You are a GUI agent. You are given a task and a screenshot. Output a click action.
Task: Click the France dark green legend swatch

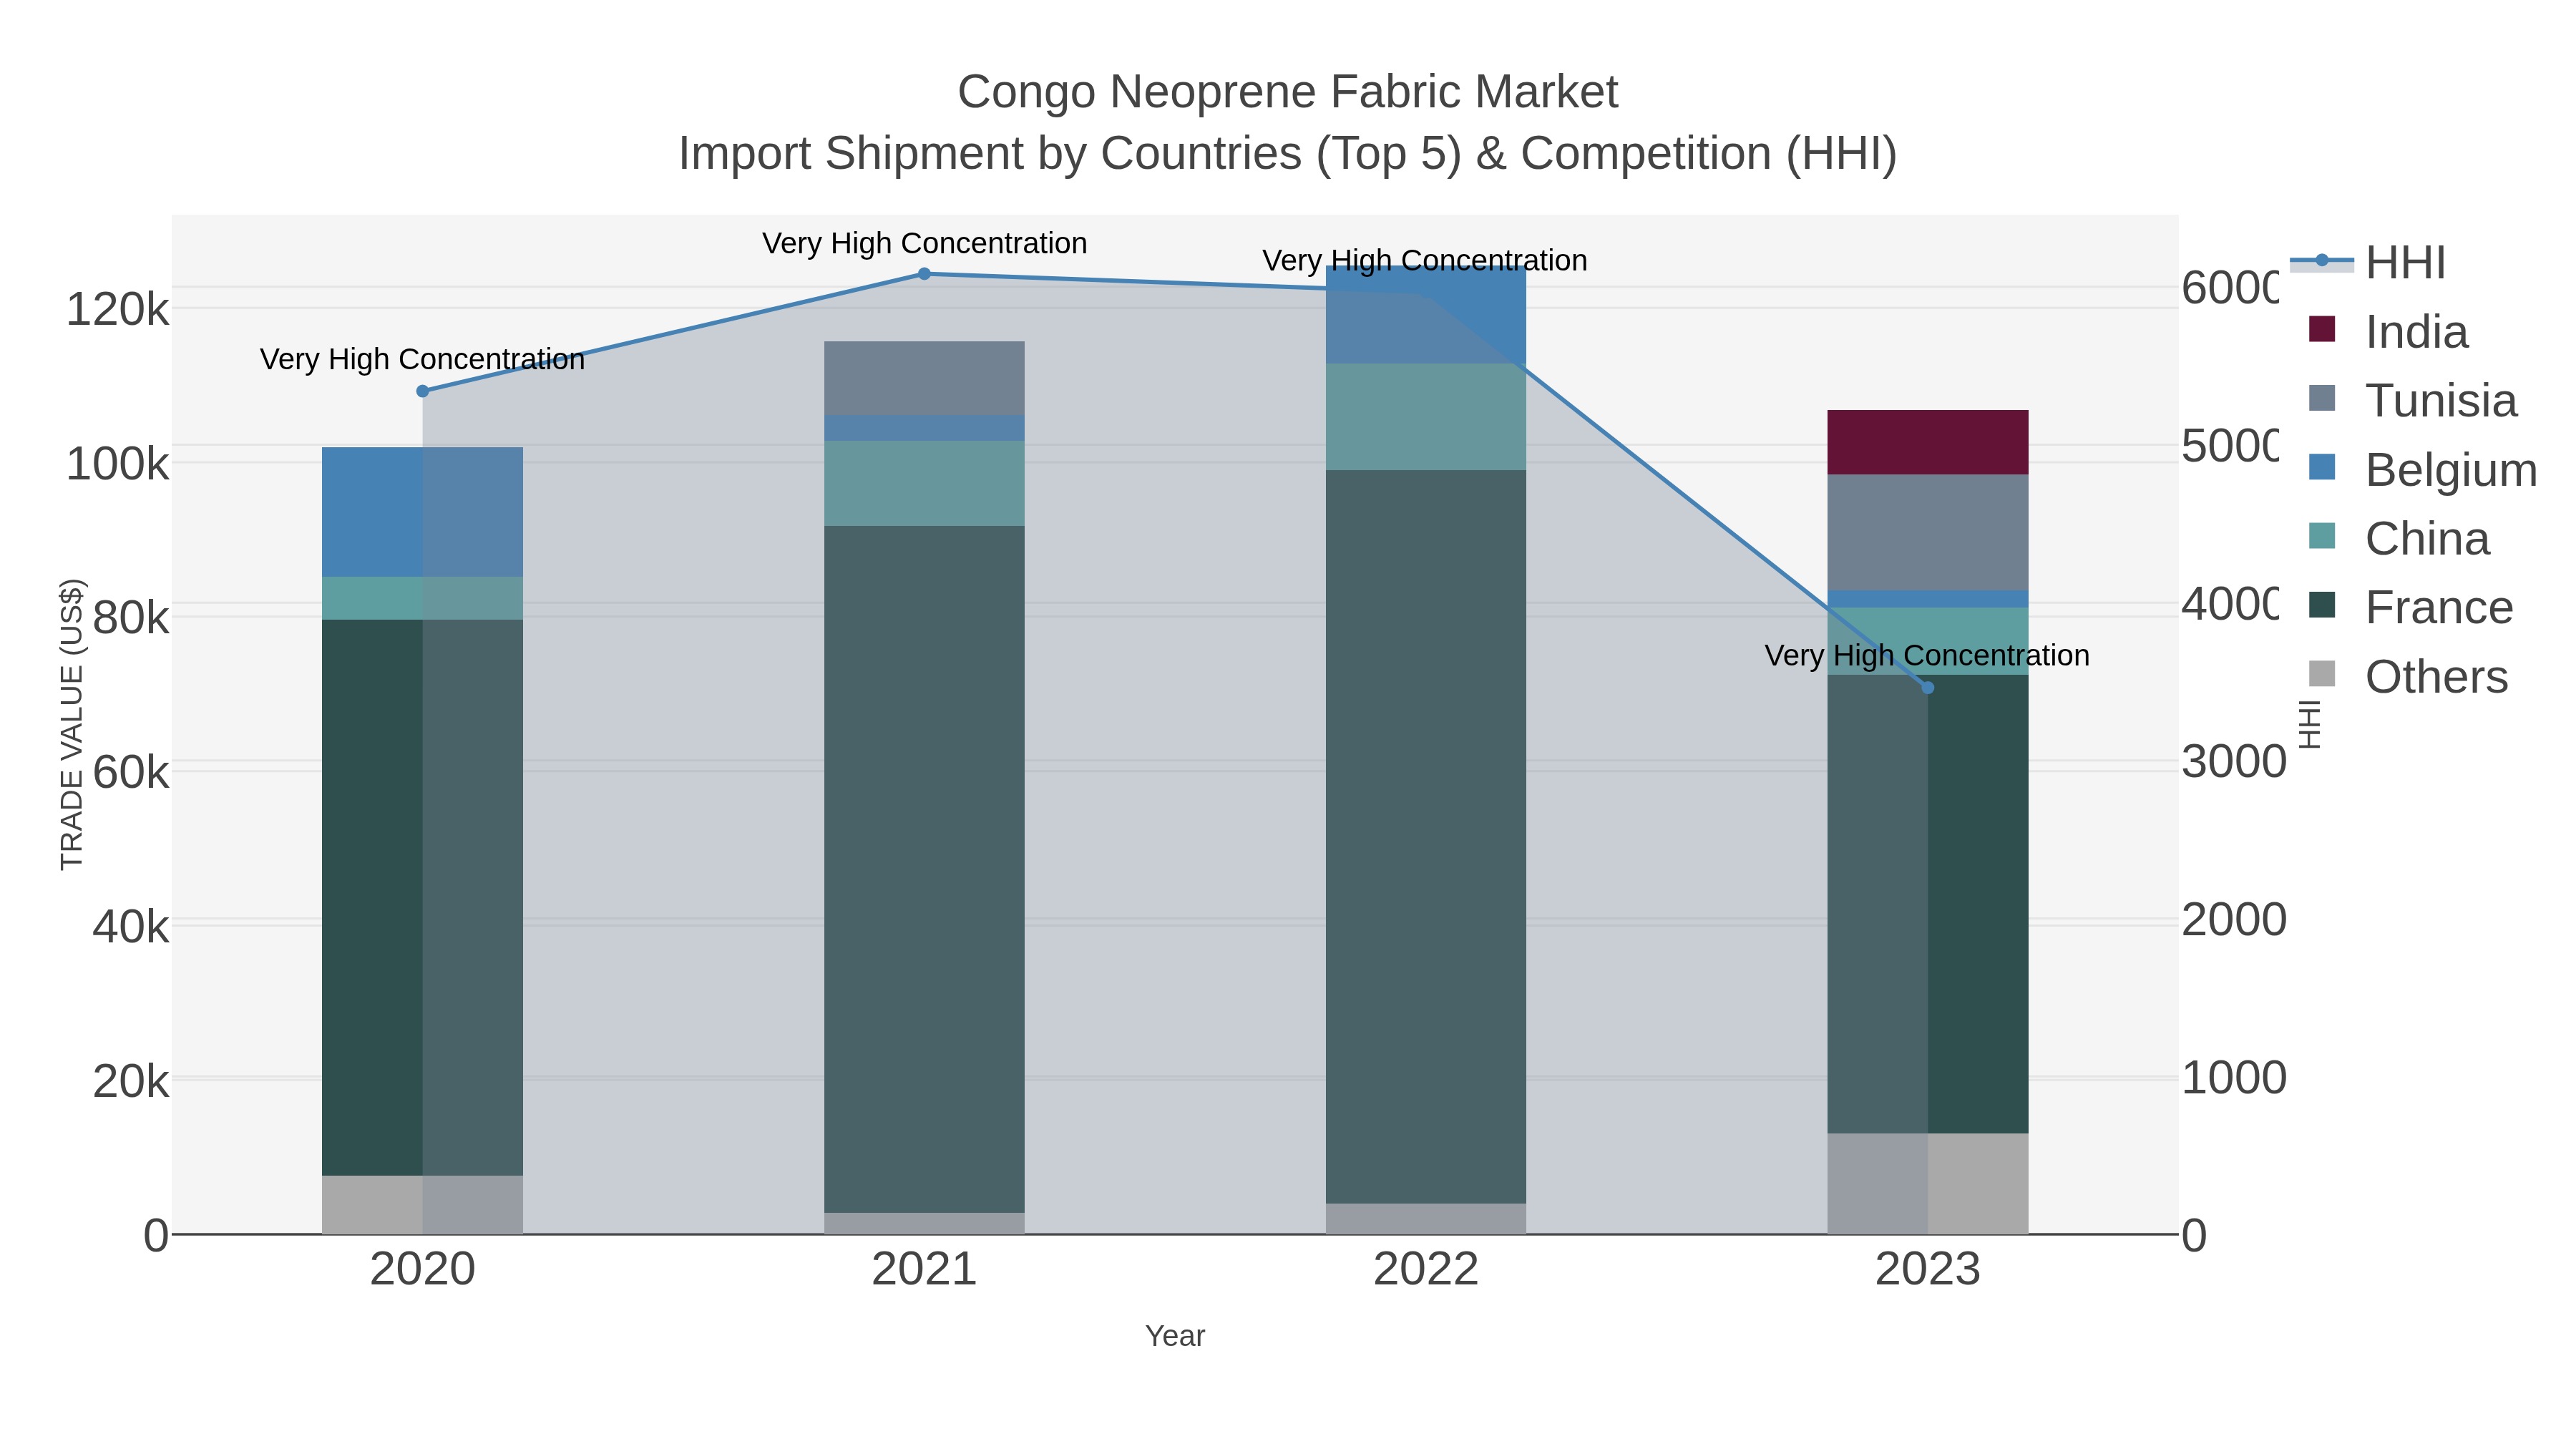(2322, 605)
